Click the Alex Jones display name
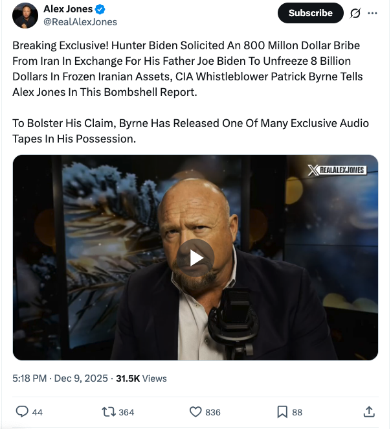The width and height of the screenshot is (391, 429). pyautogui.click(x=68, y=9)
